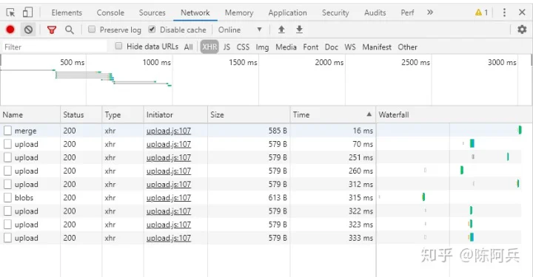Import HAR file with upload arrow icon
Viewport: 533px width, 277px height.
point(281,30)
